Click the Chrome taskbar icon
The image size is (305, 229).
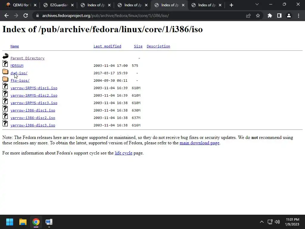pyautogui.click(x=36, y=222)
